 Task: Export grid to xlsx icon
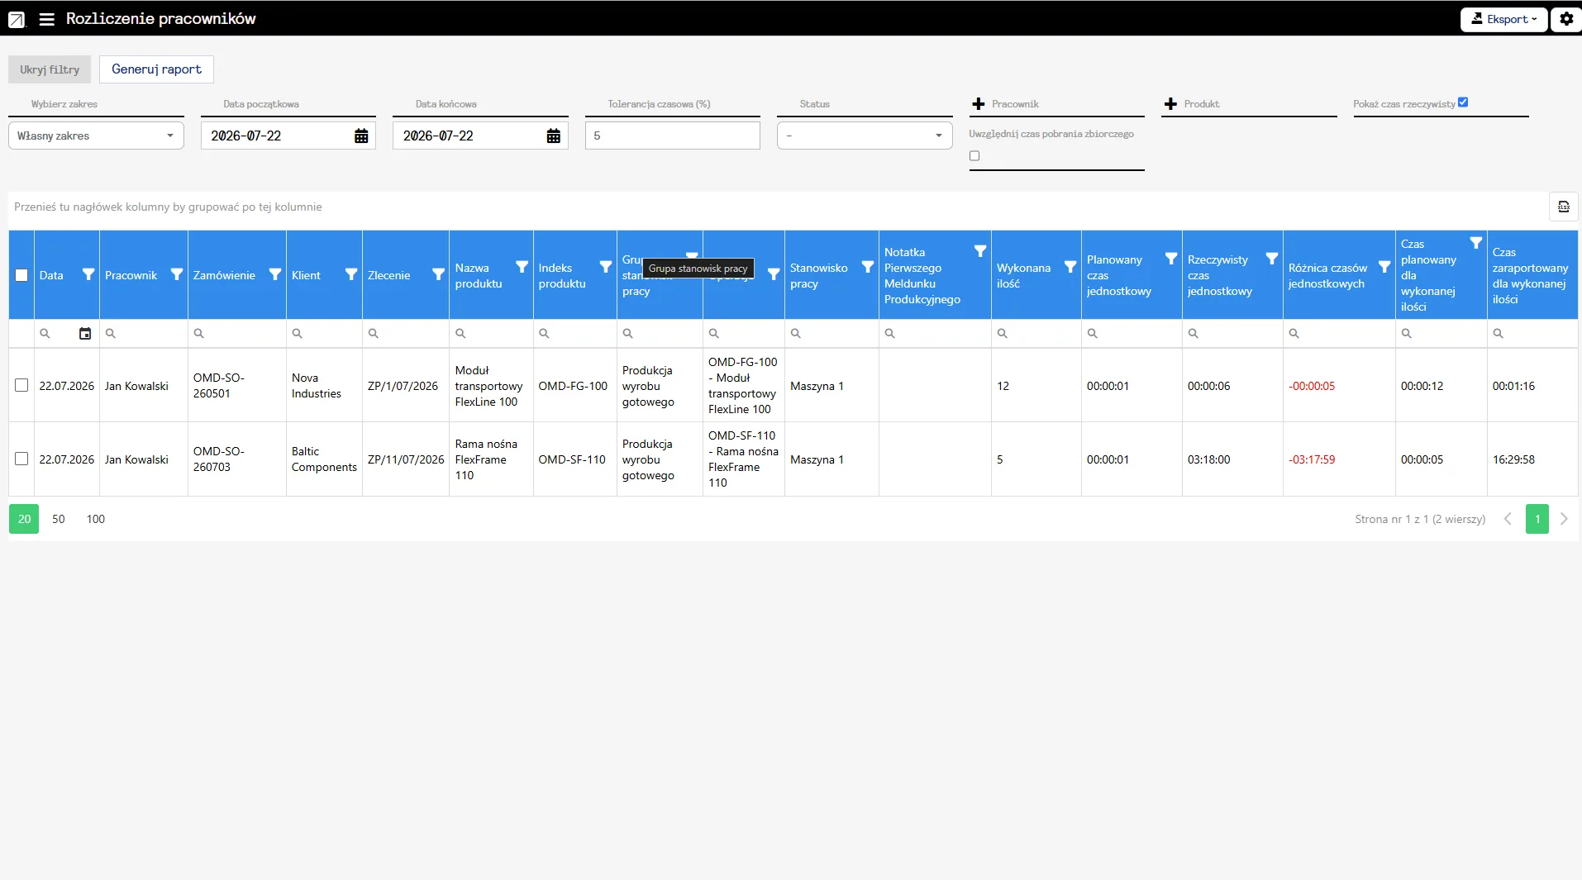[x=1564, y=207]
